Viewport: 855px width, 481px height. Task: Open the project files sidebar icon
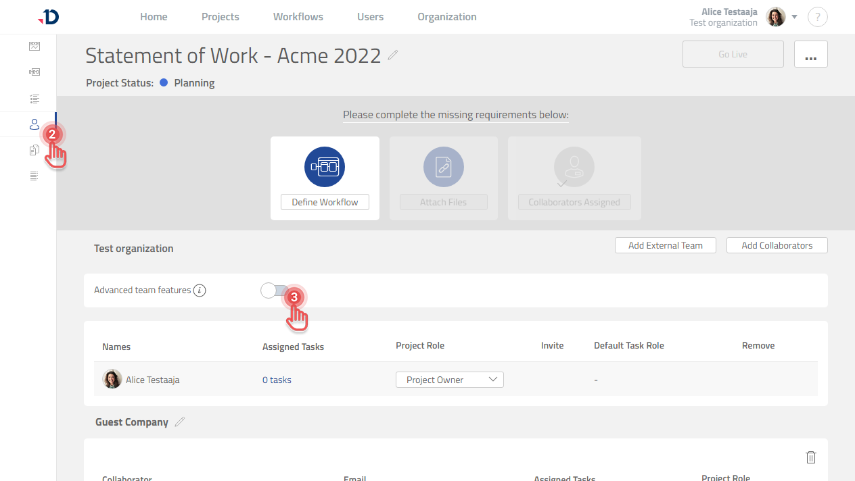pos(34,149)
